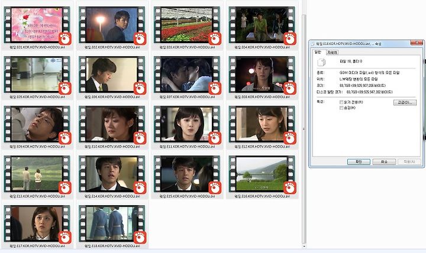Select the 웨딩.E09 video file thumbnail

[x=37, y=125]
